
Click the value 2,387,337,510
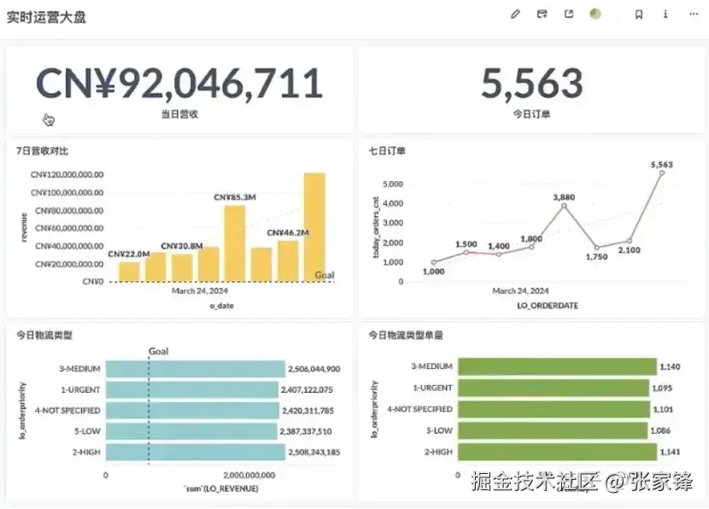point(306,431)
